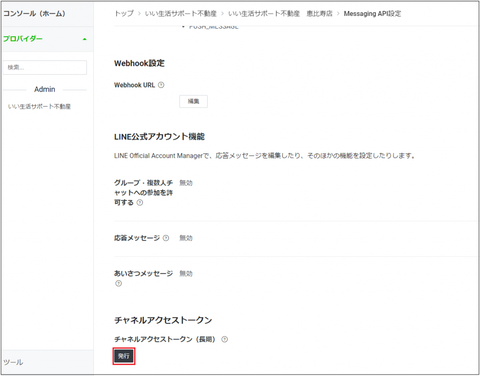Screen dimensions: 480x376
Task: Click the 発行 button to issue token
Action: (124, 356)
